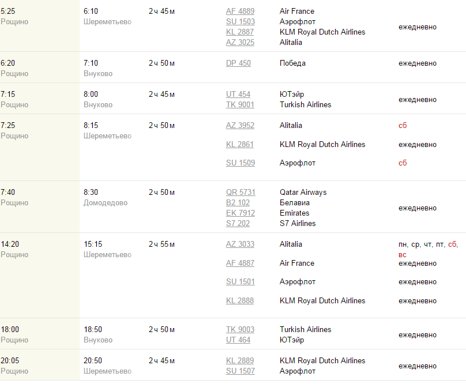Viewport: 466px width, 384px height.
Task: Open S7 Airlines flight S7 202
Action: (238, 224)
